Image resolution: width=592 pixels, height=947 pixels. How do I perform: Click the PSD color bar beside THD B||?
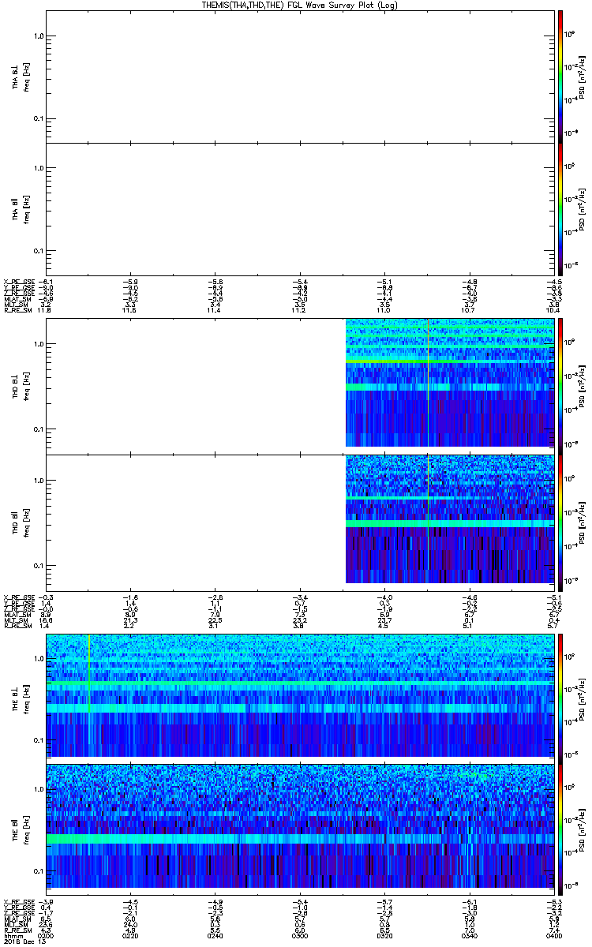pyautogui.click(x=560, y=522)
